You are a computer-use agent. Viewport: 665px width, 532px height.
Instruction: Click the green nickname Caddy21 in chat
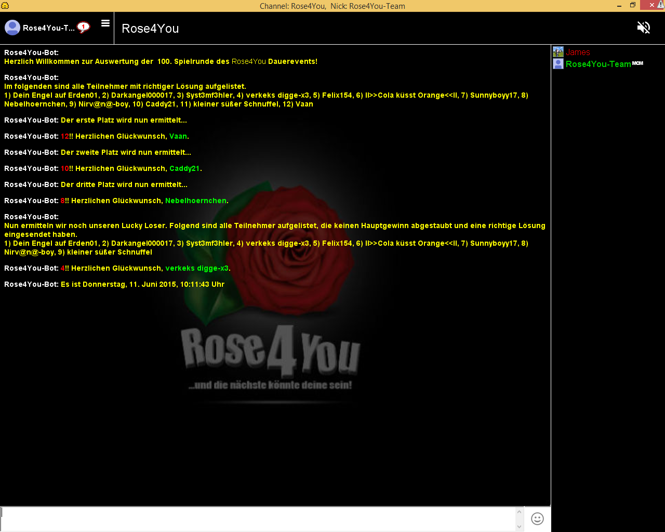click(x=184, y=168)
